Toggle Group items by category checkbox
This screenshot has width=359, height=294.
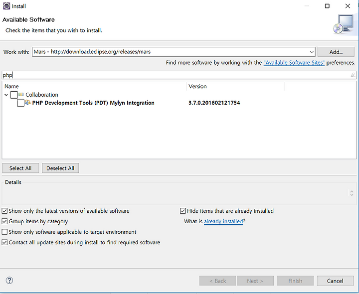4,221
